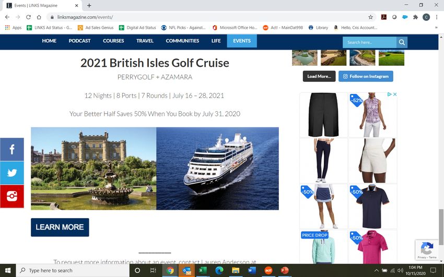
Task: Open Apps bookmarks shortcut
Action: point(13,28)
